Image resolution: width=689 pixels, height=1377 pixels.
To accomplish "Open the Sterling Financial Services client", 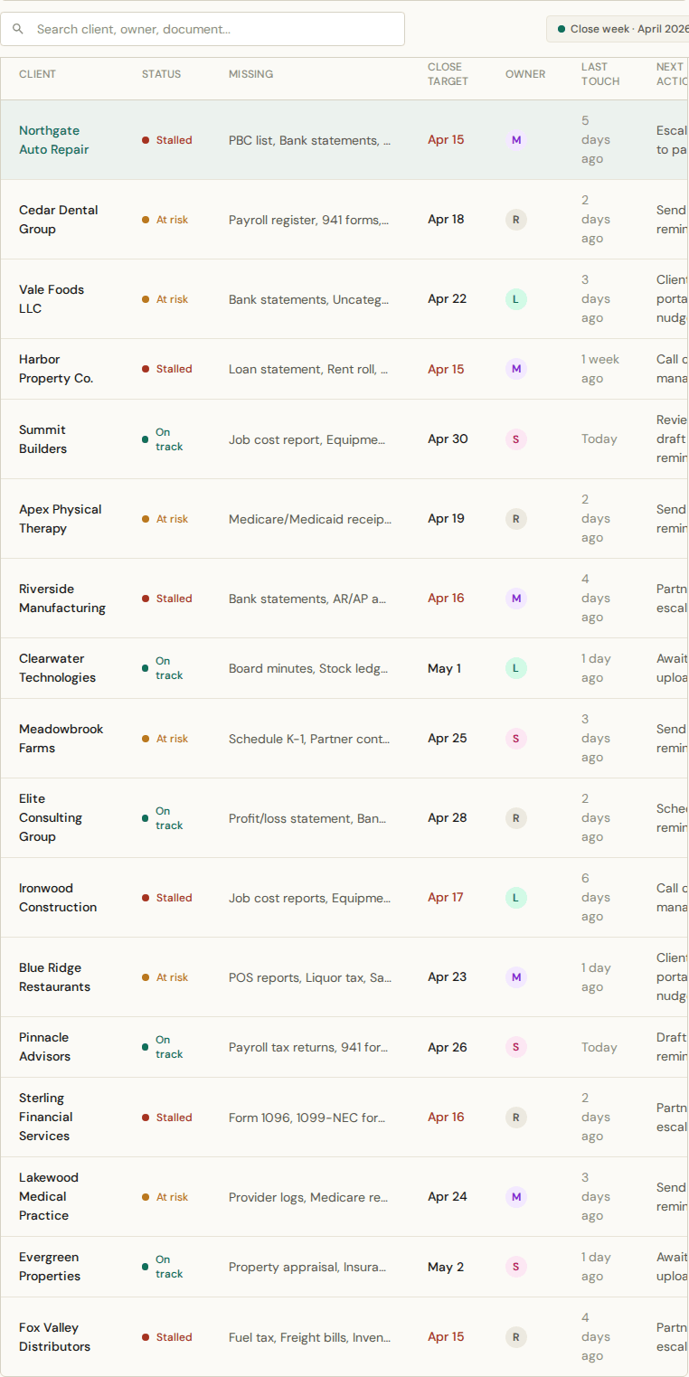I will point(46,1118).
